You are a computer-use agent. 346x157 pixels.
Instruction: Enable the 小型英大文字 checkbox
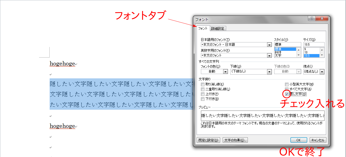pyautogui.click(x=287, y=84)
